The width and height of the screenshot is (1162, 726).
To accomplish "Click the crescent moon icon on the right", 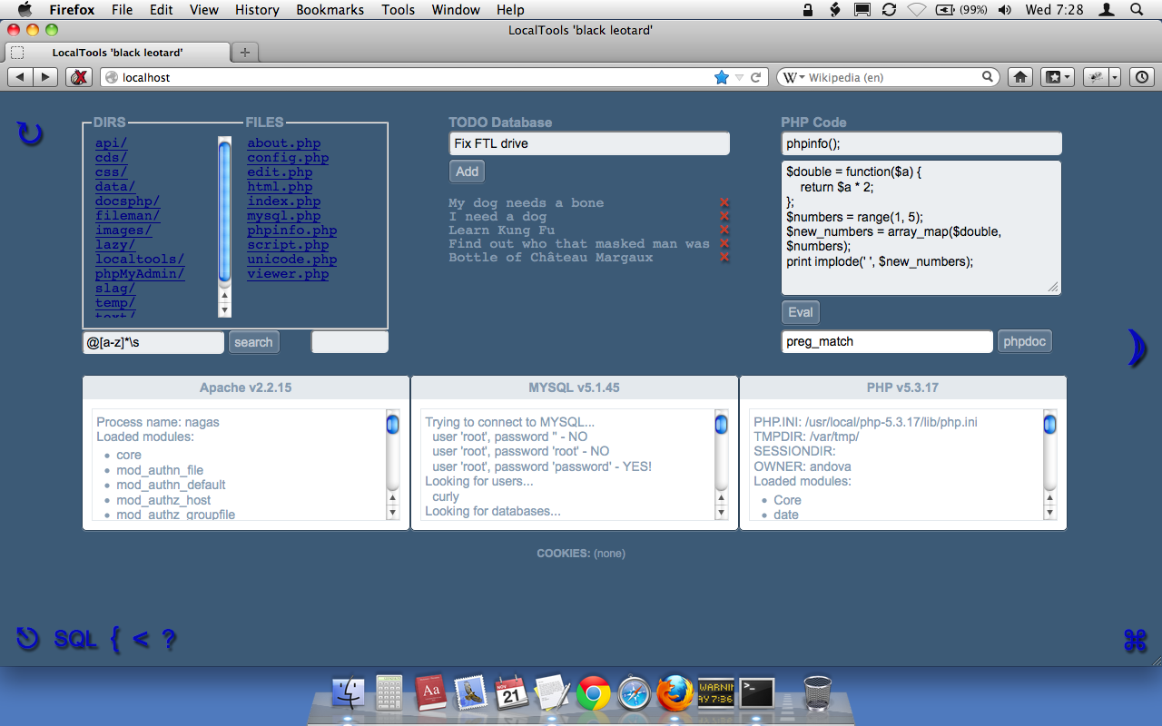I will 1136,348.
